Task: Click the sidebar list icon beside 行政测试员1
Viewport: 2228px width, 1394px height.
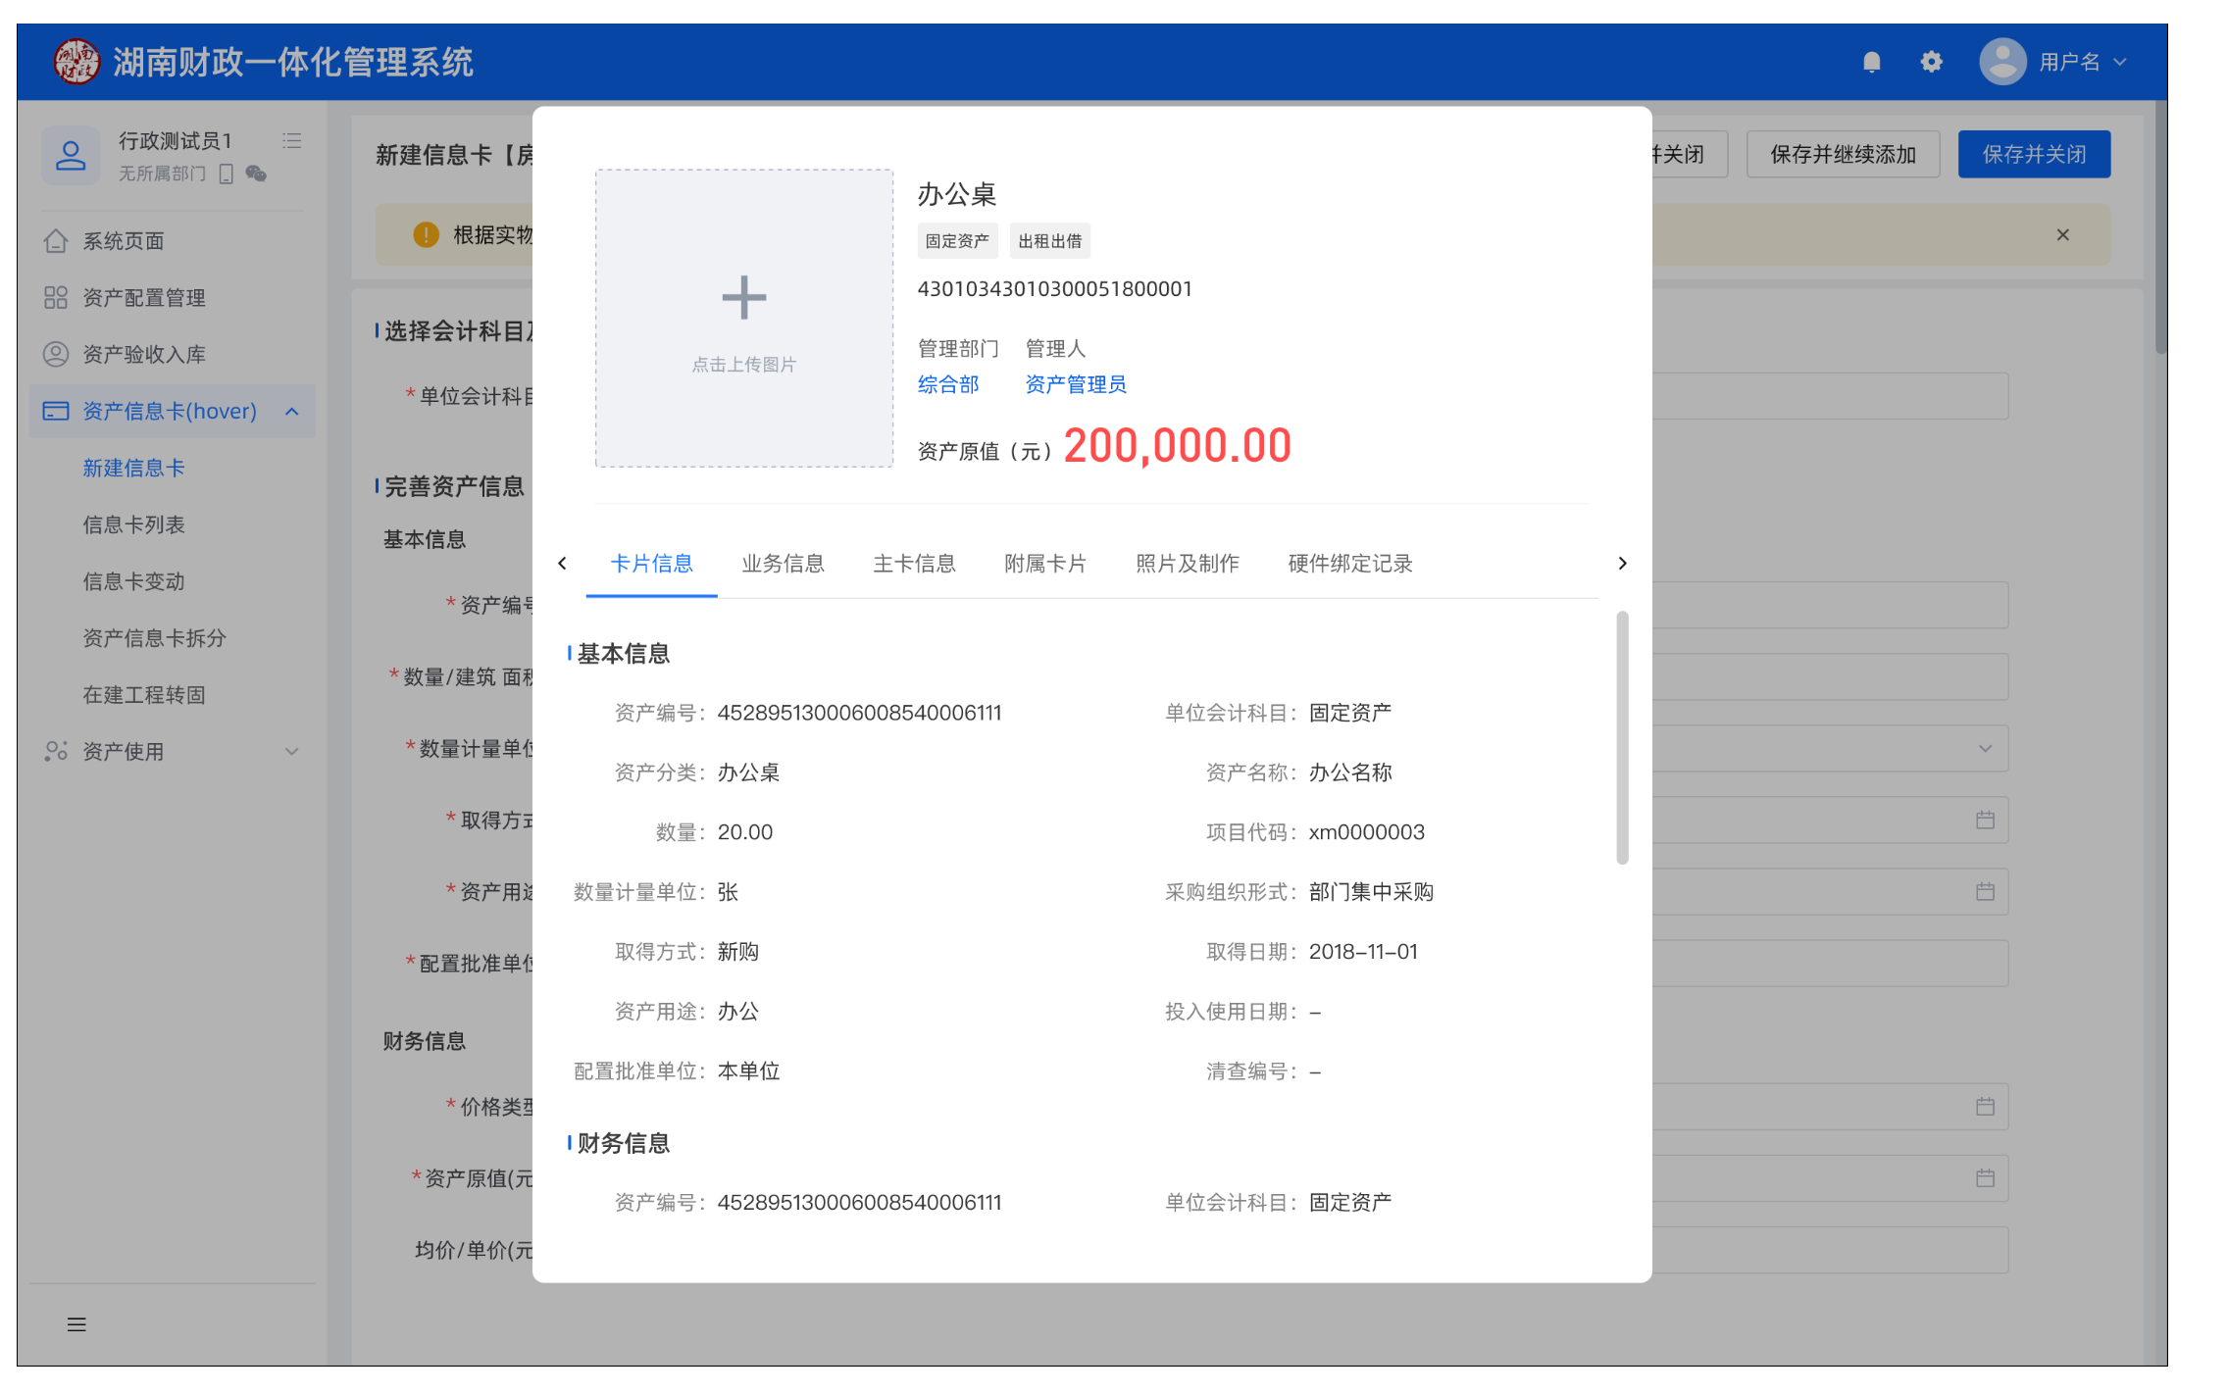Action: 291,141
